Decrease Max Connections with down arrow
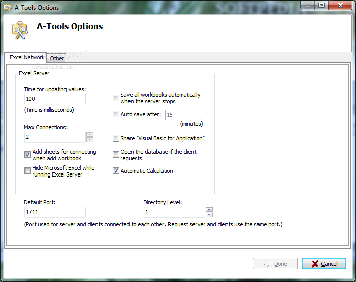 [90, 139]
